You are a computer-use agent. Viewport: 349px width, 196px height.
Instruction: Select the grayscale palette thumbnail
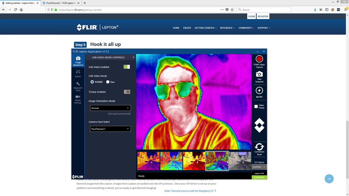240,161
